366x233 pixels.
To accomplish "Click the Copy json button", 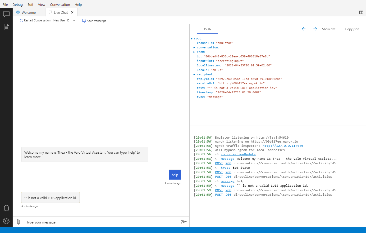I will point(352,29).
